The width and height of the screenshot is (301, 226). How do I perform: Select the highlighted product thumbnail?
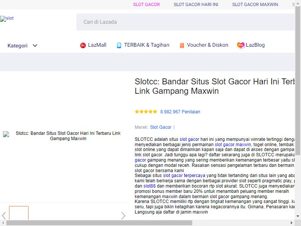19,213
